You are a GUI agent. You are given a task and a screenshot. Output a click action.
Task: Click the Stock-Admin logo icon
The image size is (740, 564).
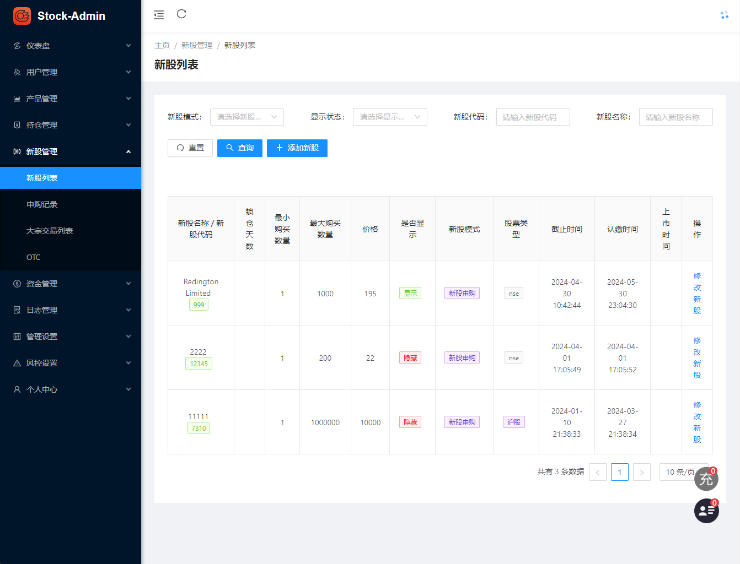tap(22, 16)
